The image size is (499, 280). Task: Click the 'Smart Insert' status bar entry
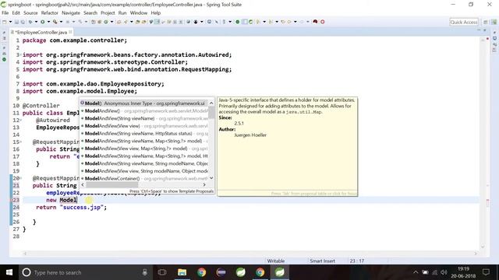tap(322, 261)
